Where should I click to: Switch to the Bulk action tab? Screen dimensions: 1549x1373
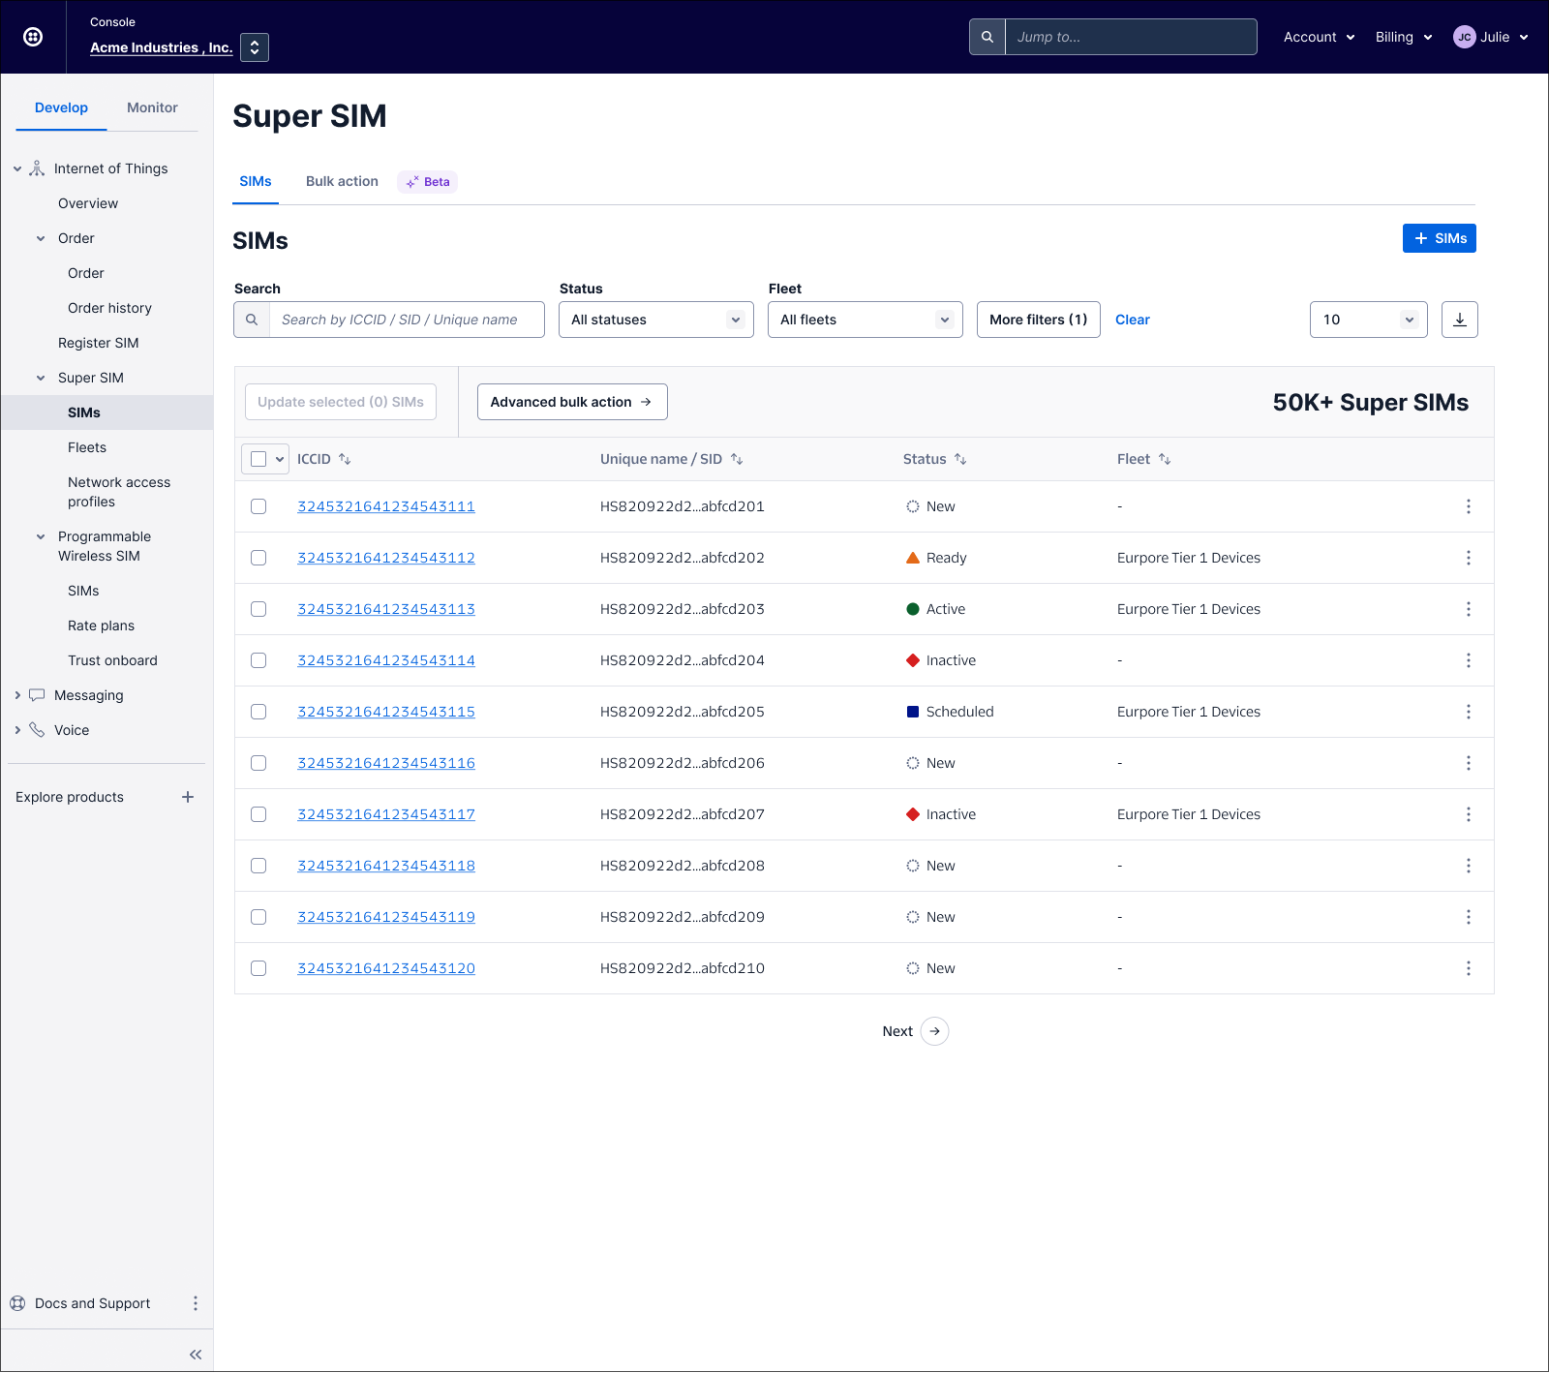342,181
